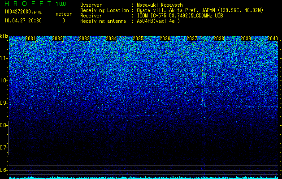This screenshot has height=179, width=282.
Task: Click the 1.0 kHz axis label
Action: [x=4, y=81]
